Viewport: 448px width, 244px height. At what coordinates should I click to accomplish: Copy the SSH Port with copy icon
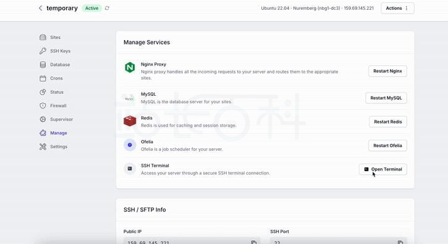tap(400, 242)
